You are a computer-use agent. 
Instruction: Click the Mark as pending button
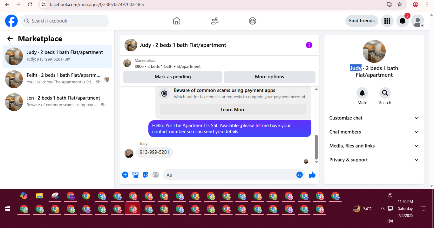pyautogui.click(x=173, y=77)
